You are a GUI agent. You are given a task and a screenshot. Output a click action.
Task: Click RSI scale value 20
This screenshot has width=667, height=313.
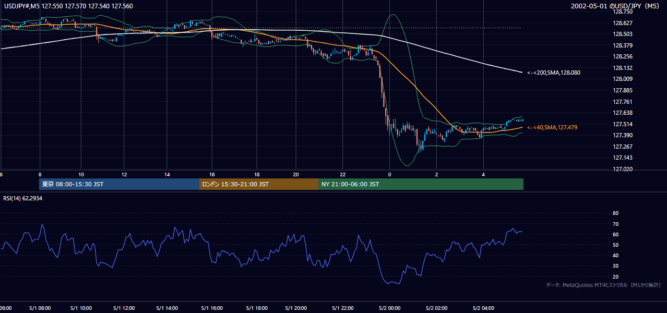coord(616,276)
